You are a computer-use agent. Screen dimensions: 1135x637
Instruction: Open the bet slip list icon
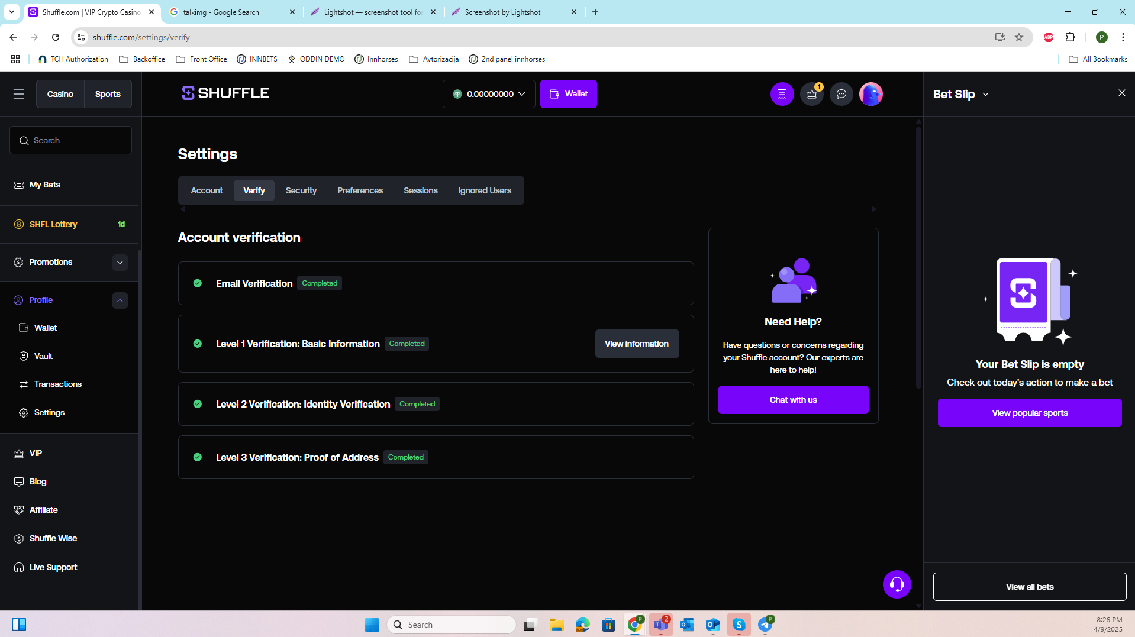point(782,94)
